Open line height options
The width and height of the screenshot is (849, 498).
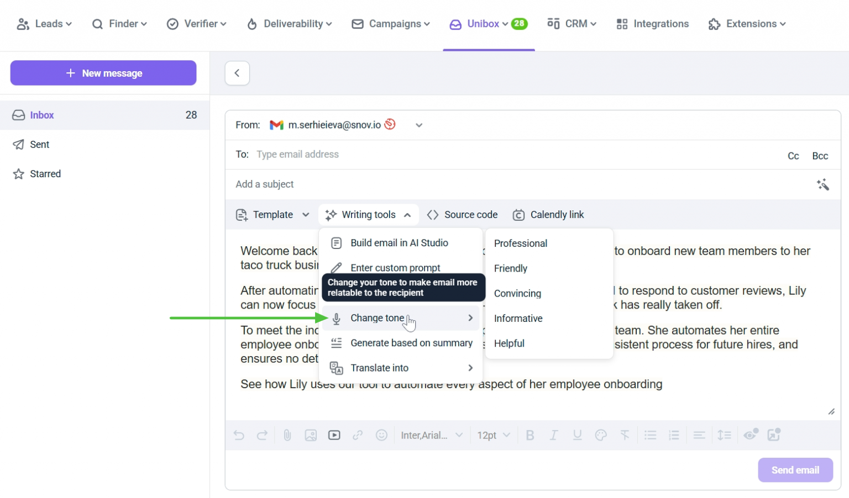point(724,435)
